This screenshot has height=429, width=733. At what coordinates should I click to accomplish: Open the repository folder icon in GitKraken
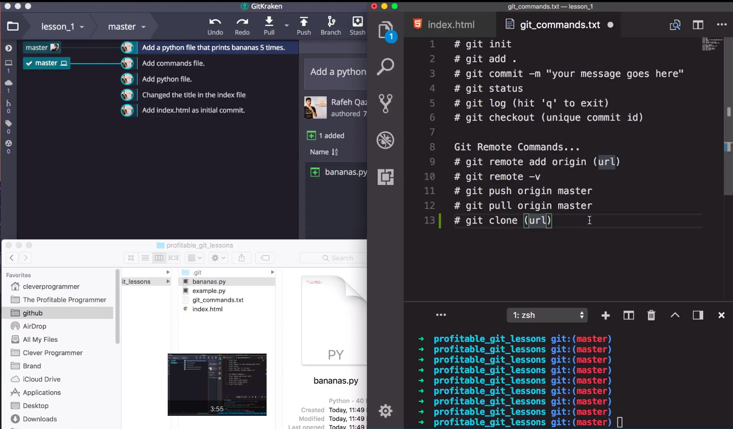click(13, 26)
